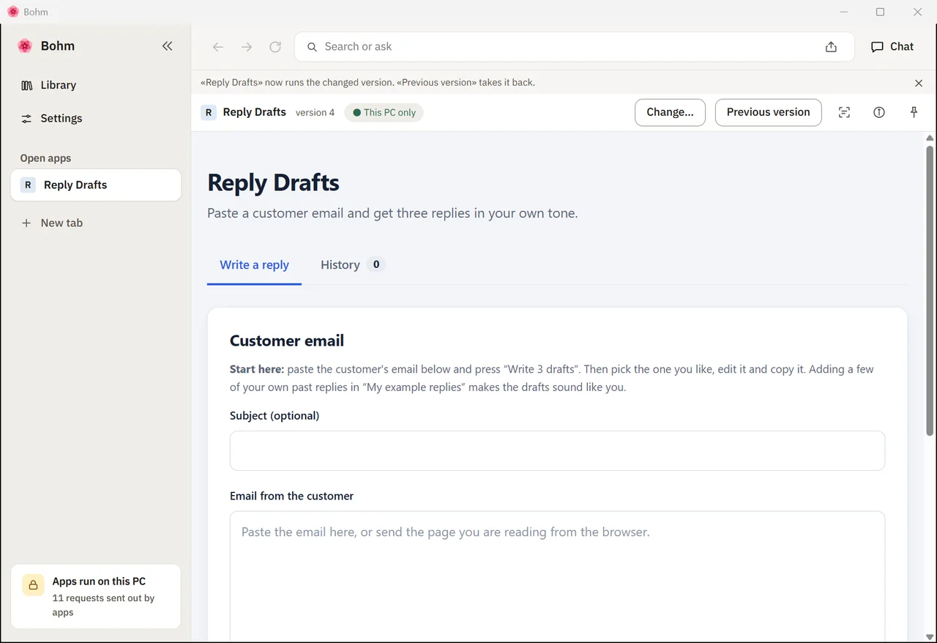Click the forward navigation arrow

pos(247,47)
